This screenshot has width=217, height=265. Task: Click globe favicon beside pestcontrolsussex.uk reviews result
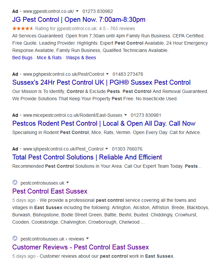pos(15,239)
